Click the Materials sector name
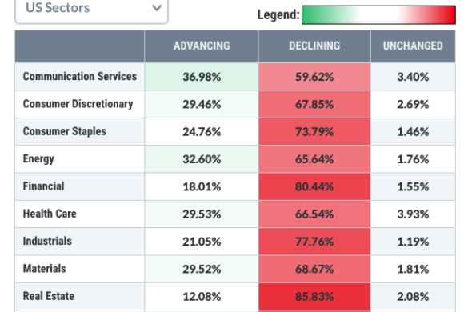 44,269
